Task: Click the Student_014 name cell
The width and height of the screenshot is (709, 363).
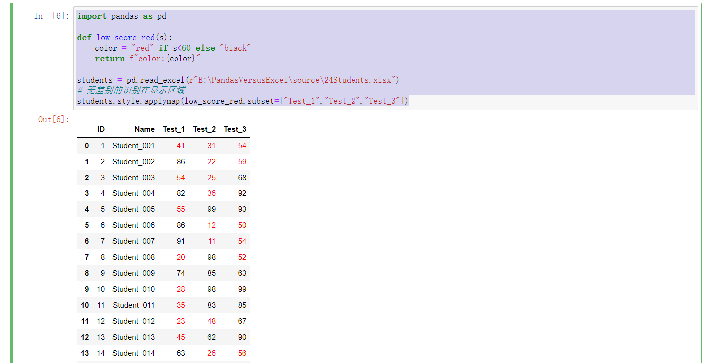Action: click(x=133, y=353)
